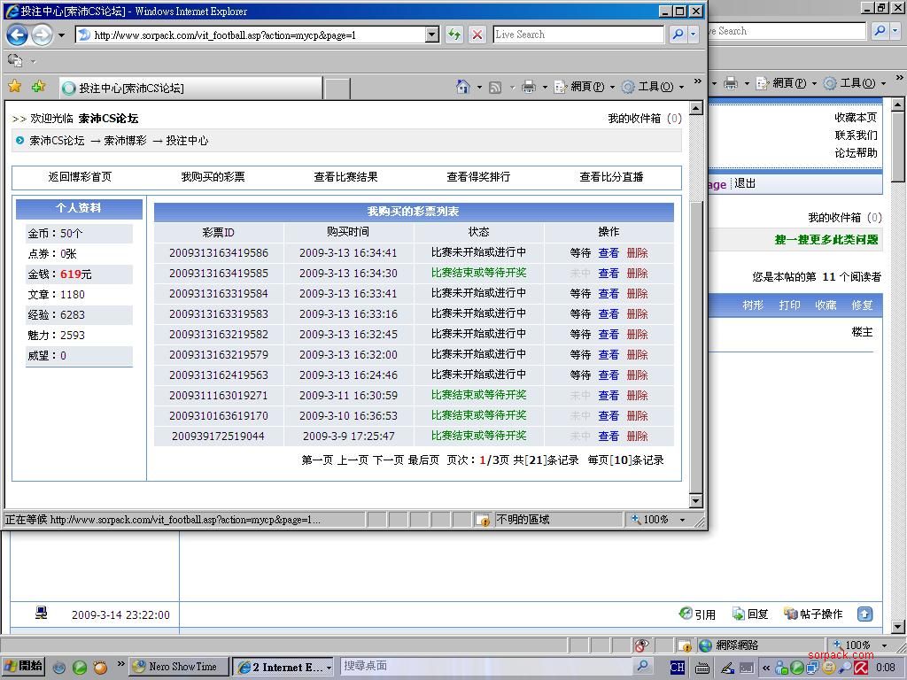The height and width of the screenshot is (680, 907).
Task: Expand the dropdown arrow beside Home icon
Action: [x=479, y=87]
